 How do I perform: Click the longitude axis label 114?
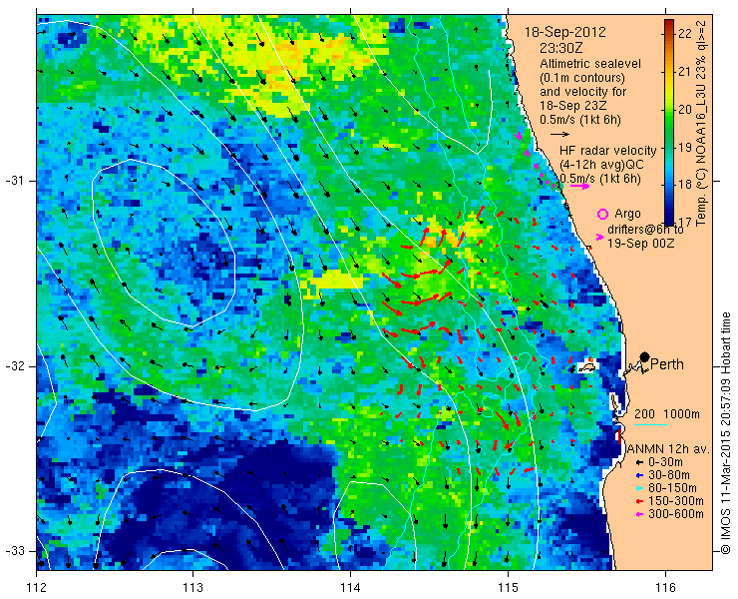pyautogui.click(x=350, y=588)
